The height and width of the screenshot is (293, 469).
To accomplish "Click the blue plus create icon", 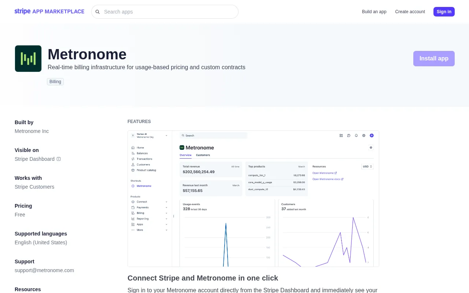I will (372, 136).
